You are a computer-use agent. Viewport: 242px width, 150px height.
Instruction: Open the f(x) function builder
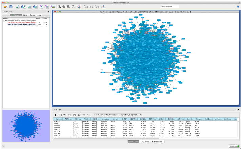coord(89,115)
